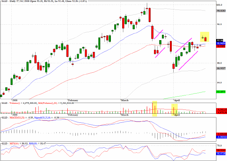Click the green 82.1574 price label
The image size is (227, 161).
point(221,92)
